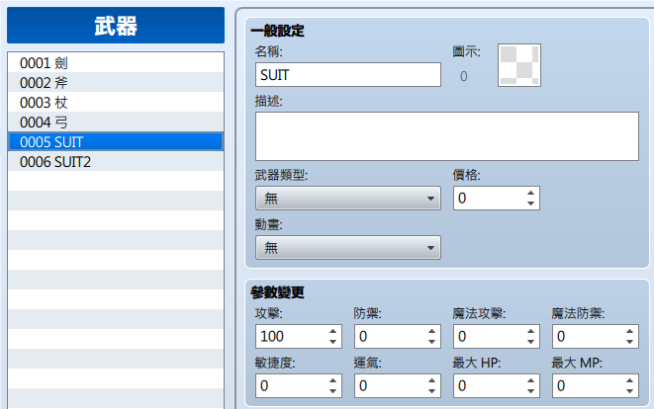Viewport: 654px width, 409px height.
Task: Decrease 敏捷度 agility with down arrow
Action: [332, 391]
